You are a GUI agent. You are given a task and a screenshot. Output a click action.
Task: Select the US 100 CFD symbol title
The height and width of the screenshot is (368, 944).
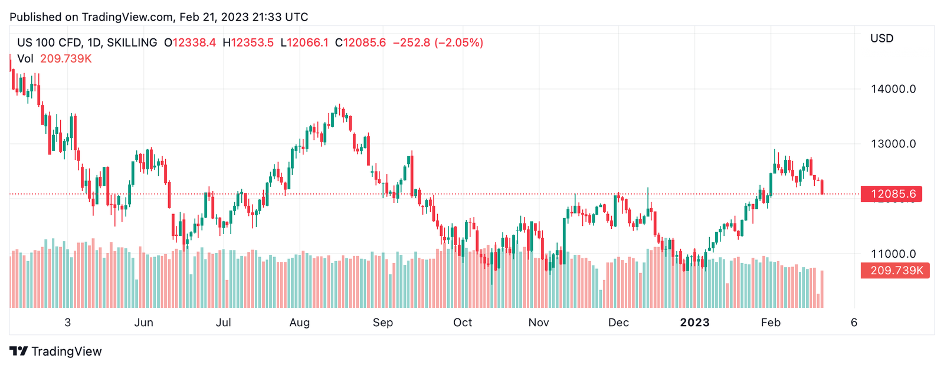tap(87, 42)
